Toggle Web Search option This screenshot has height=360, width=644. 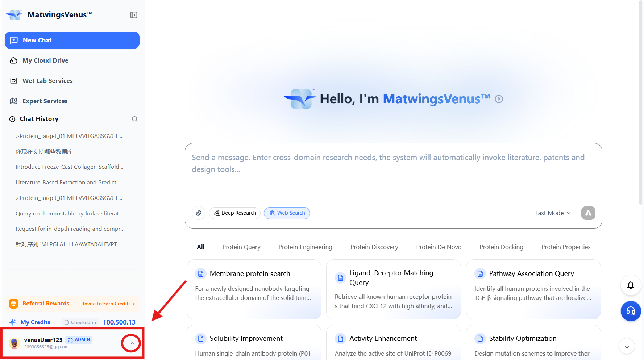[287, 213]
